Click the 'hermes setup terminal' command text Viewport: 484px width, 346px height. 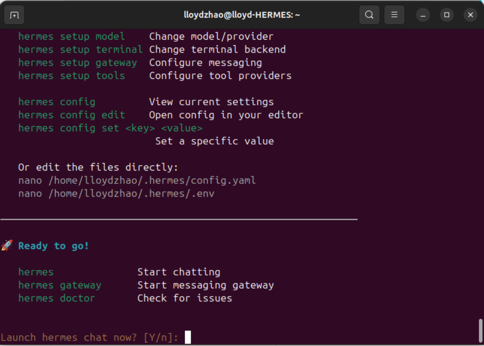[x=80, y=50]
